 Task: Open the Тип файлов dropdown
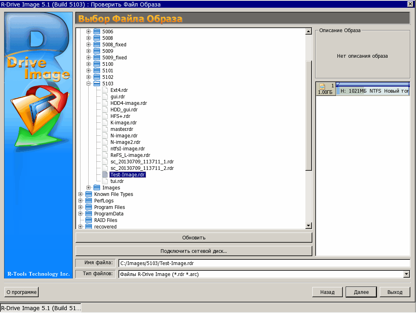point(407,274)
